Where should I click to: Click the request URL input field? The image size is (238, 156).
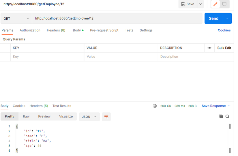click(117, 18)
